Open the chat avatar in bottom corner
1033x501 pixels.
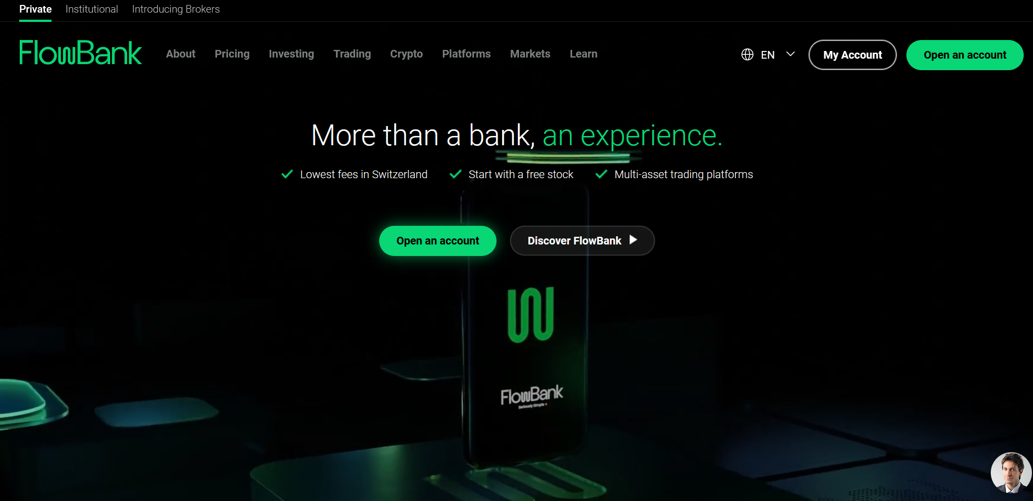click(x=1011, y=472)
